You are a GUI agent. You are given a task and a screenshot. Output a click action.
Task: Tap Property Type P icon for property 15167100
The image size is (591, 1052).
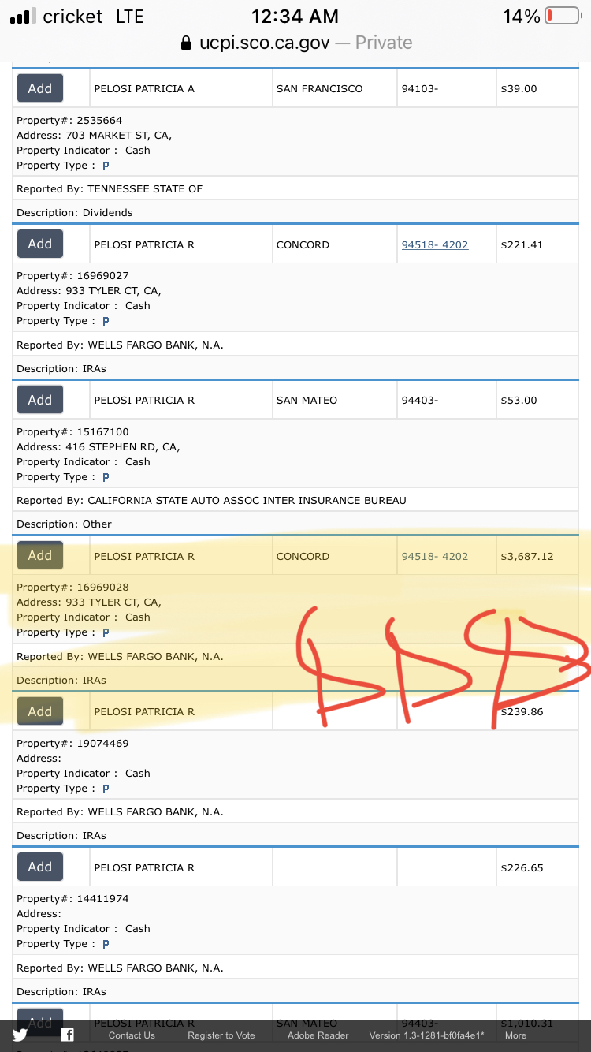pyautogui.click(x=106, y=477)
